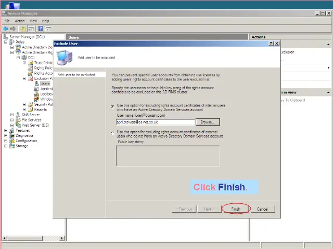333x249 pixels.
Task: Expand the DNS Server node
Action: pyautogui.click(x=12, y=115)
